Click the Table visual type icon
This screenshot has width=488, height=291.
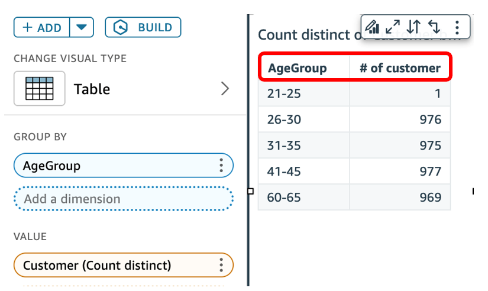coord(39,89)
